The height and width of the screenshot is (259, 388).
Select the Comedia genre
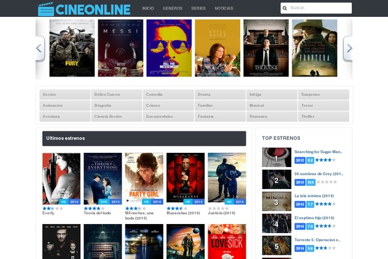[168, 95]
